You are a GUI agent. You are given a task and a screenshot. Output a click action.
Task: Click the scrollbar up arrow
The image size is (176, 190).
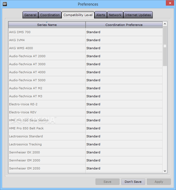click(165, 24)
